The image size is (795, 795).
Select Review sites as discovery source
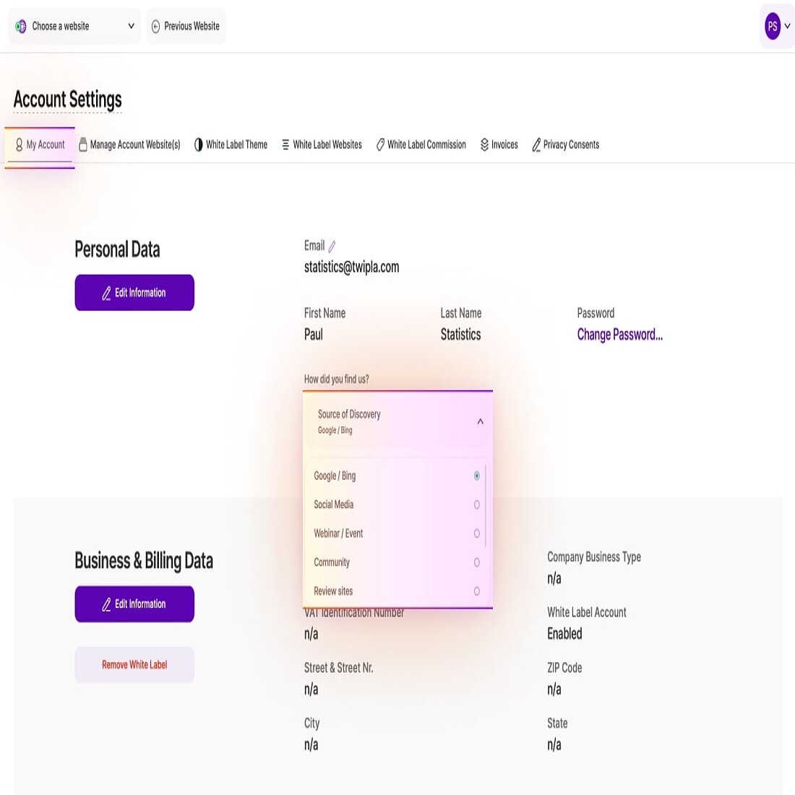coord(476,591)
